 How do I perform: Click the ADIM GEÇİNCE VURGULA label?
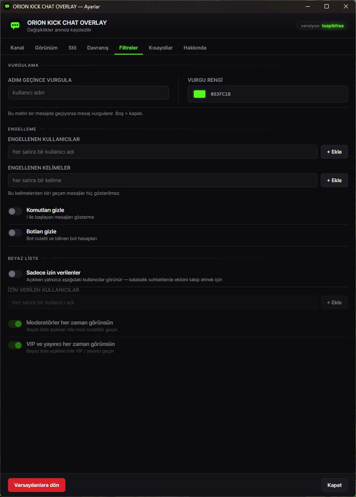40,80
